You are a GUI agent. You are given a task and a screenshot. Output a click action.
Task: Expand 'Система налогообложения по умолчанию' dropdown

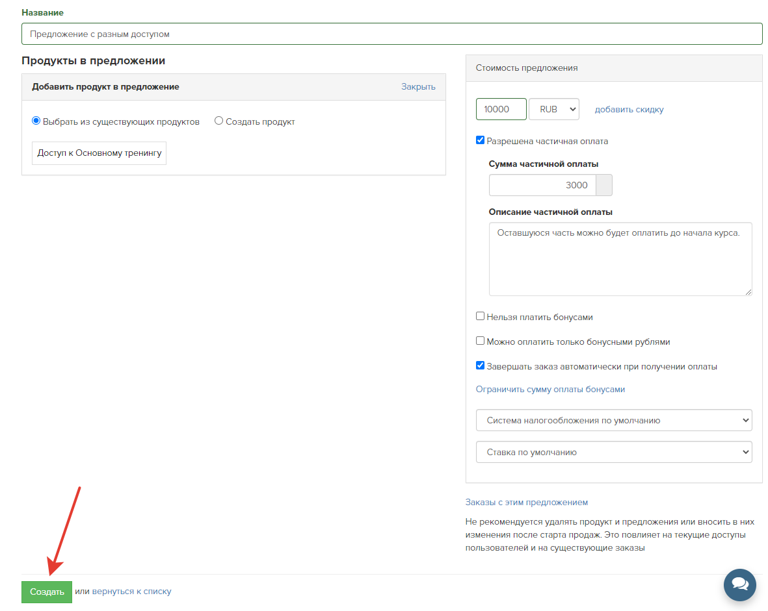pos(613,420)
